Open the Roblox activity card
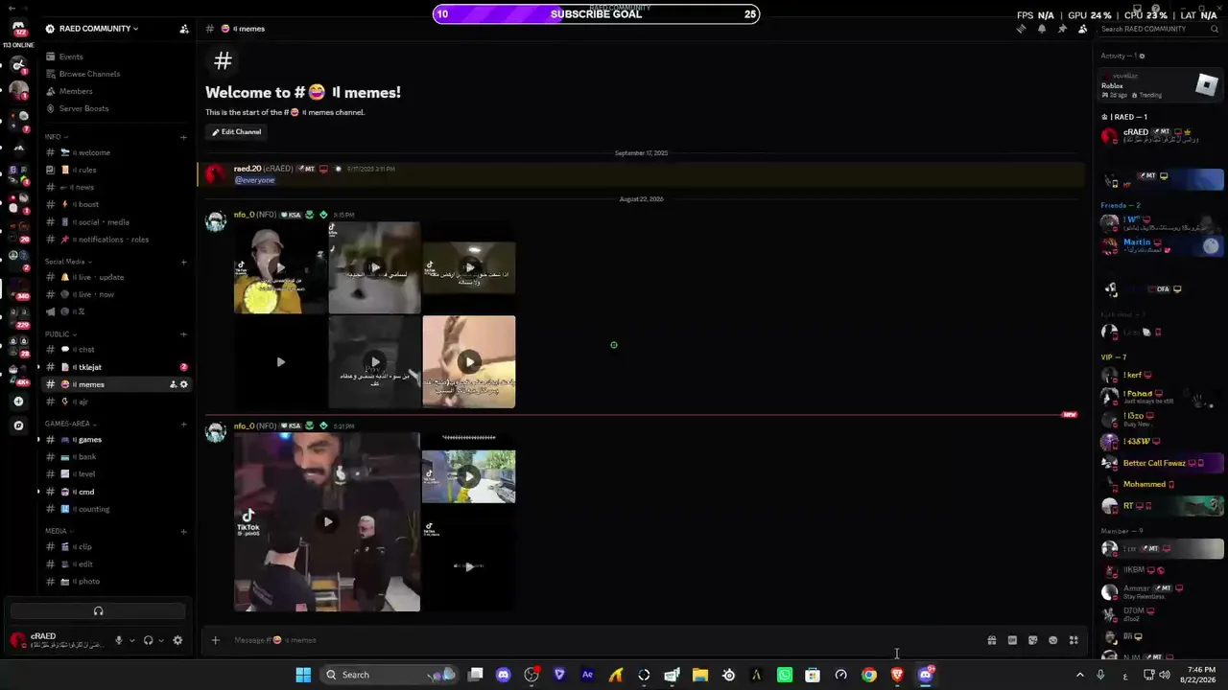Screen dimensions: 1228x690 (1161, 85)
